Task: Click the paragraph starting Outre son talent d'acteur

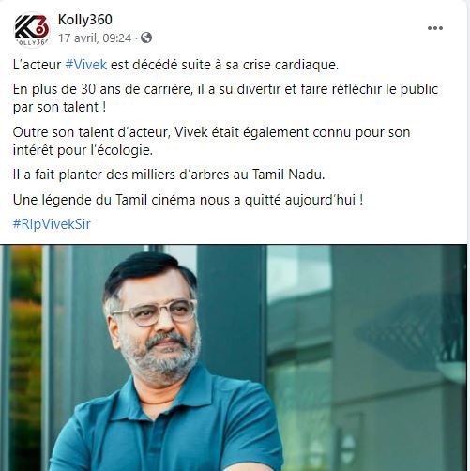Action: click(x=211, y=141)
